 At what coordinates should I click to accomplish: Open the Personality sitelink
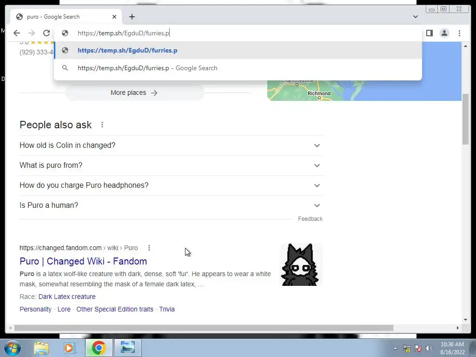click(x=35, y=309)
